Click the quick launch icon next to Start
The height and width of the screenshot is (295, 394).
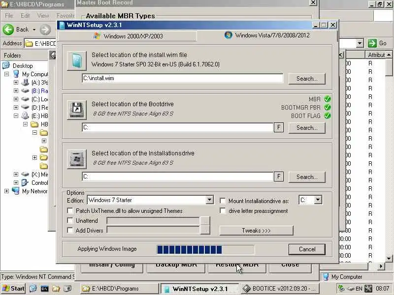[33, 289]
